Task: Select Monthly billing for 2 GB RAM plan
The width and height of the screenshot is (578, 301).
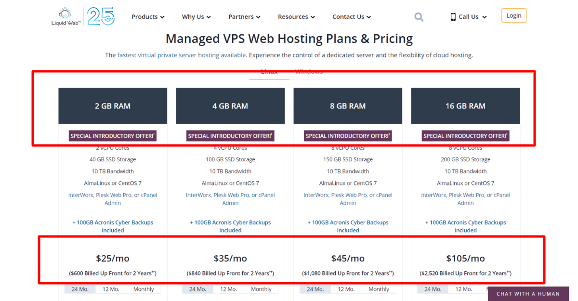Action: point(144,289)
